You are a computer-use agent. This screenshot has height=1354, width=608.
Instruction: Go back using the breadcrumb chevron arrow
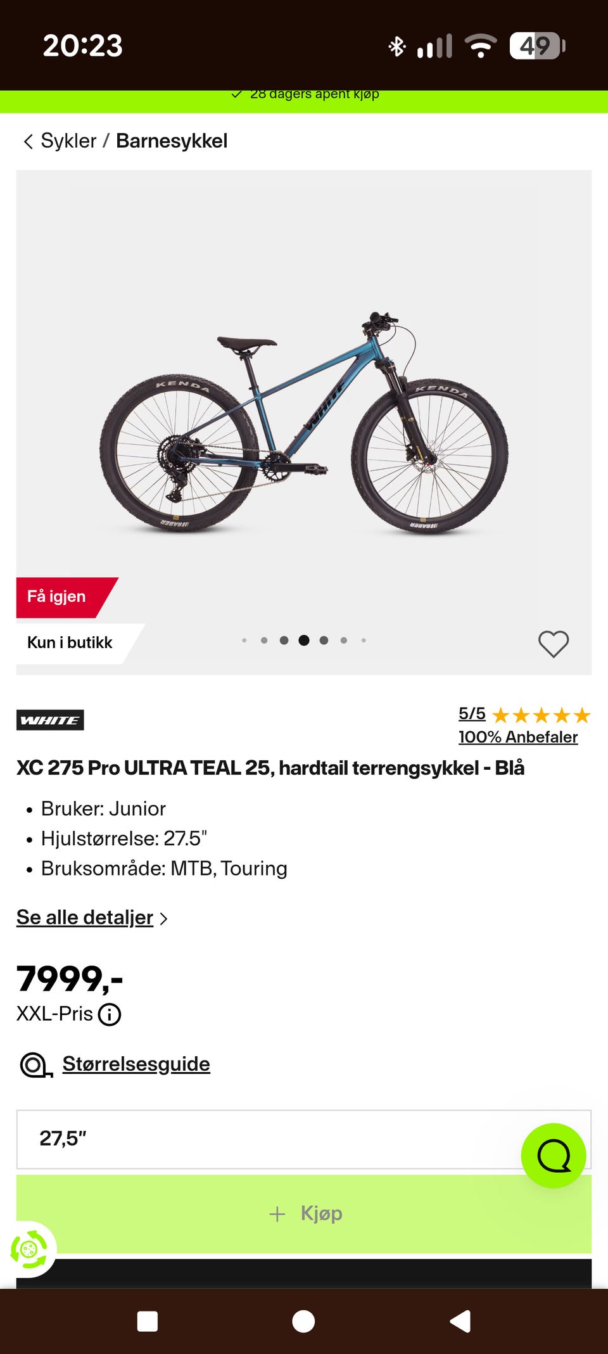[28, 141]
